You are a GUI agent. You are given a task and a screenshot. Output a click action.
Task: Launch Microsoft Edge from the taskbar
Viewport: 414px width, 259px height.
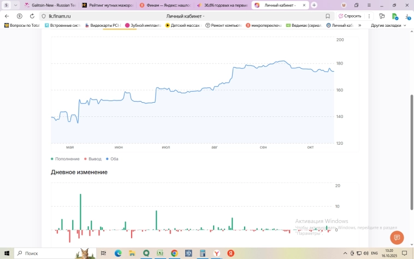[x=117, y=254]
